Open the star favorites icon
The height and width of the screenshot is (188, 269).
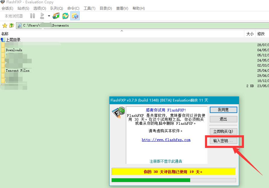tap(5, 26)
